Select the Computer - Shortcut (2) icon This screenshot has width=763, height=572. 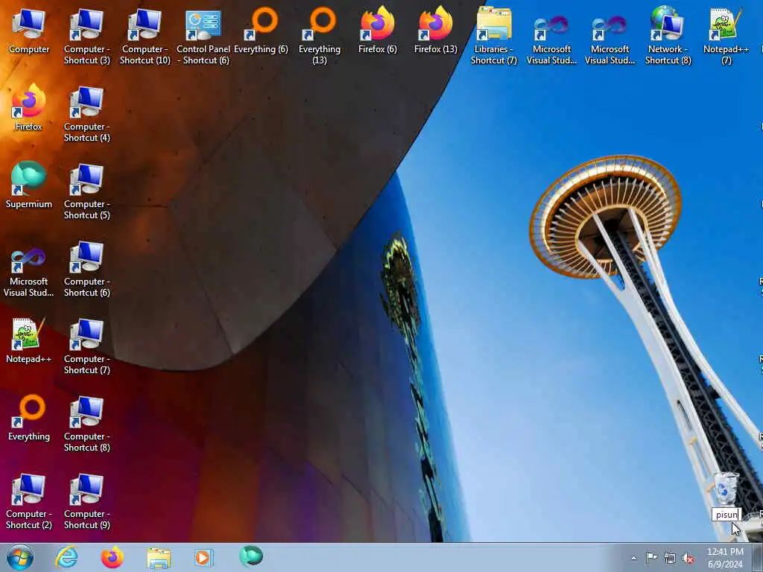point(29,501)
